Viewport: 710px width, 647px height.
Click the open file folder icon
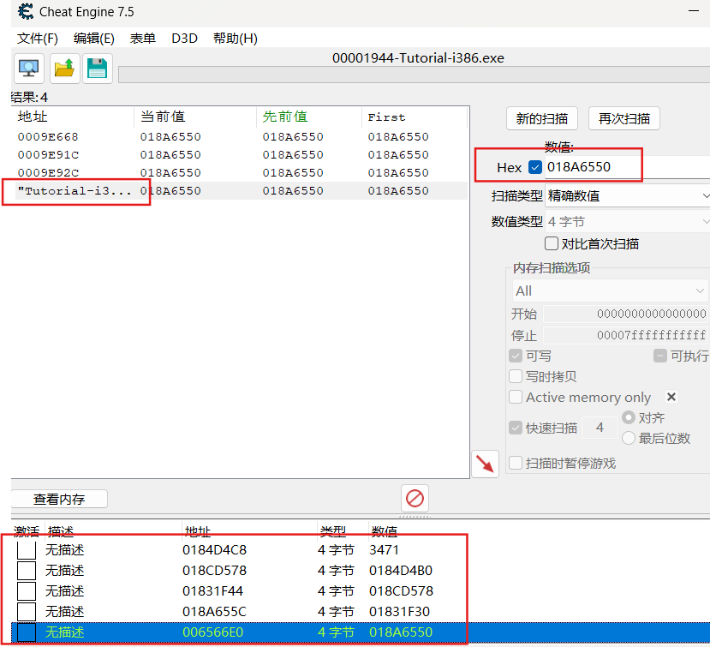63,69
